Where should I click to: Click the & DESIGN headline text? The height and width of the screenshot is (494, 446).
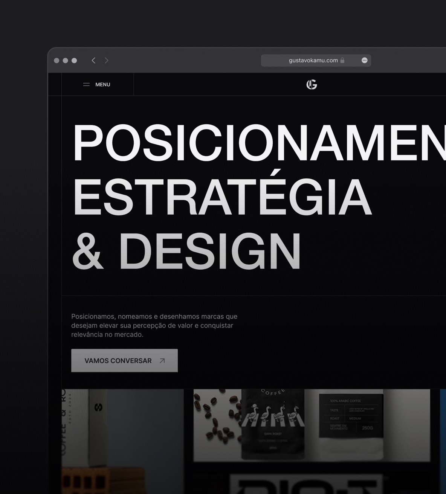pos(186,251)
